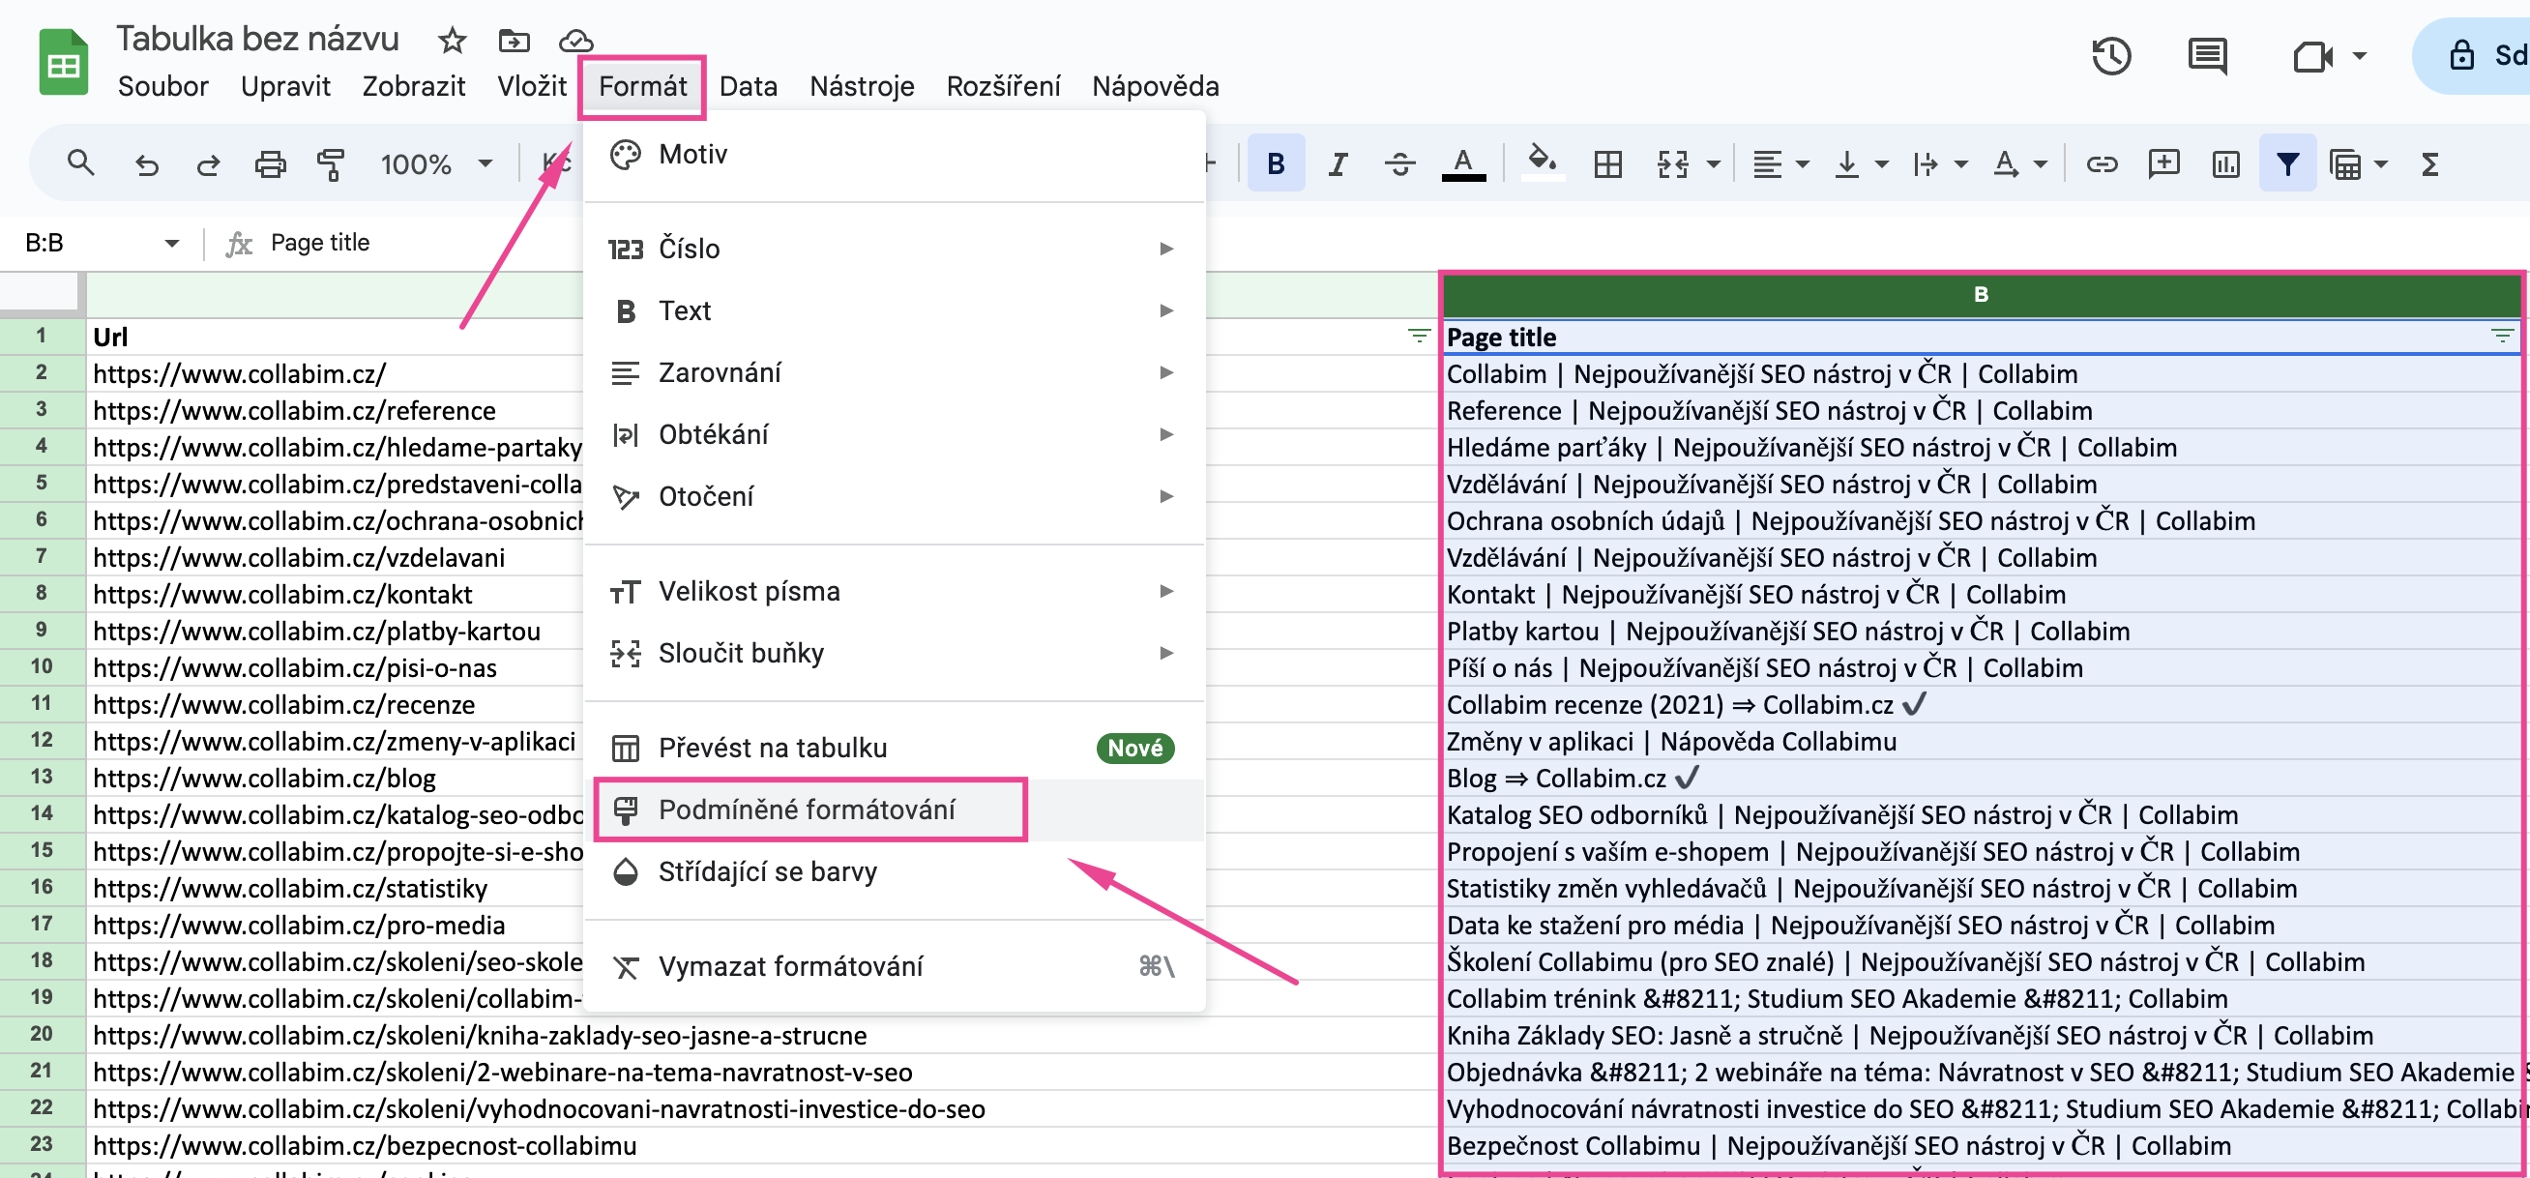Open horizontal align dropdown
The image size is (2530, 1178).
tap(1780, 164)
